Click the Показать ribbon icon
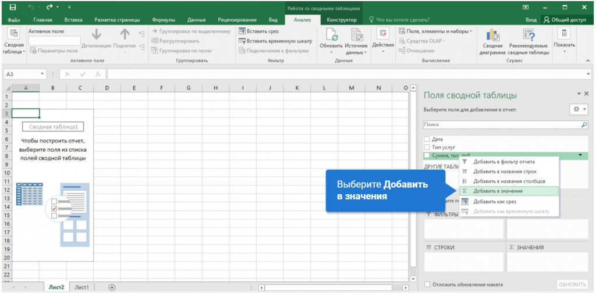Image resolution: width=596 pixels, height=293 pixels. [x=564, y=34]
